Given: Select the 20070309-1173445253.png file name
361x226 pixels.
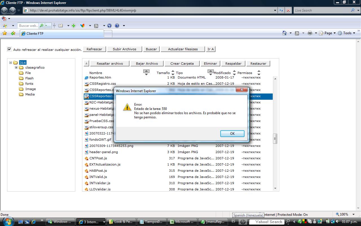Looking at the screenshot, I should 111,146.
